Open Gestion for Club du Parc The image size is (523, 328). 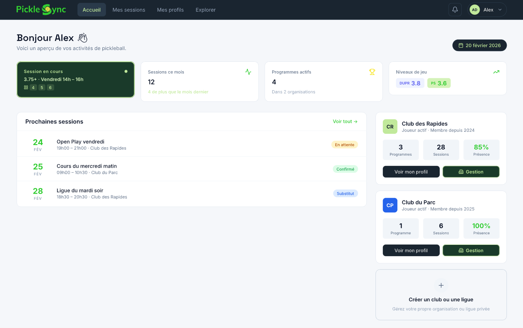(x=471, y=250)
